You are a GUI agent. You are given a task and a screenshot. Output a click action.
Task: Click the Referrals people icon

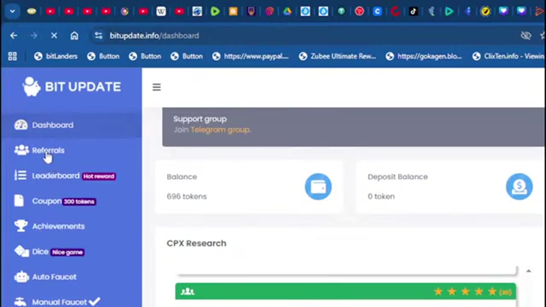click(x=21, y=150)
